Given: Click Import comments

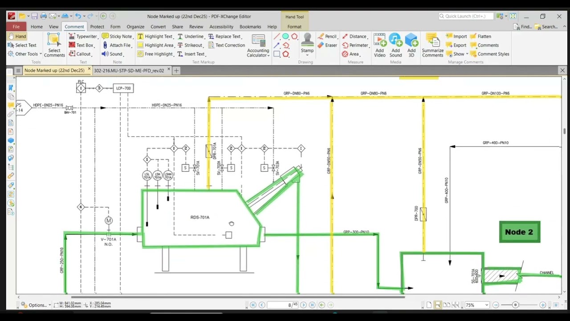Looking at the screenshot, I should [457, 36].
